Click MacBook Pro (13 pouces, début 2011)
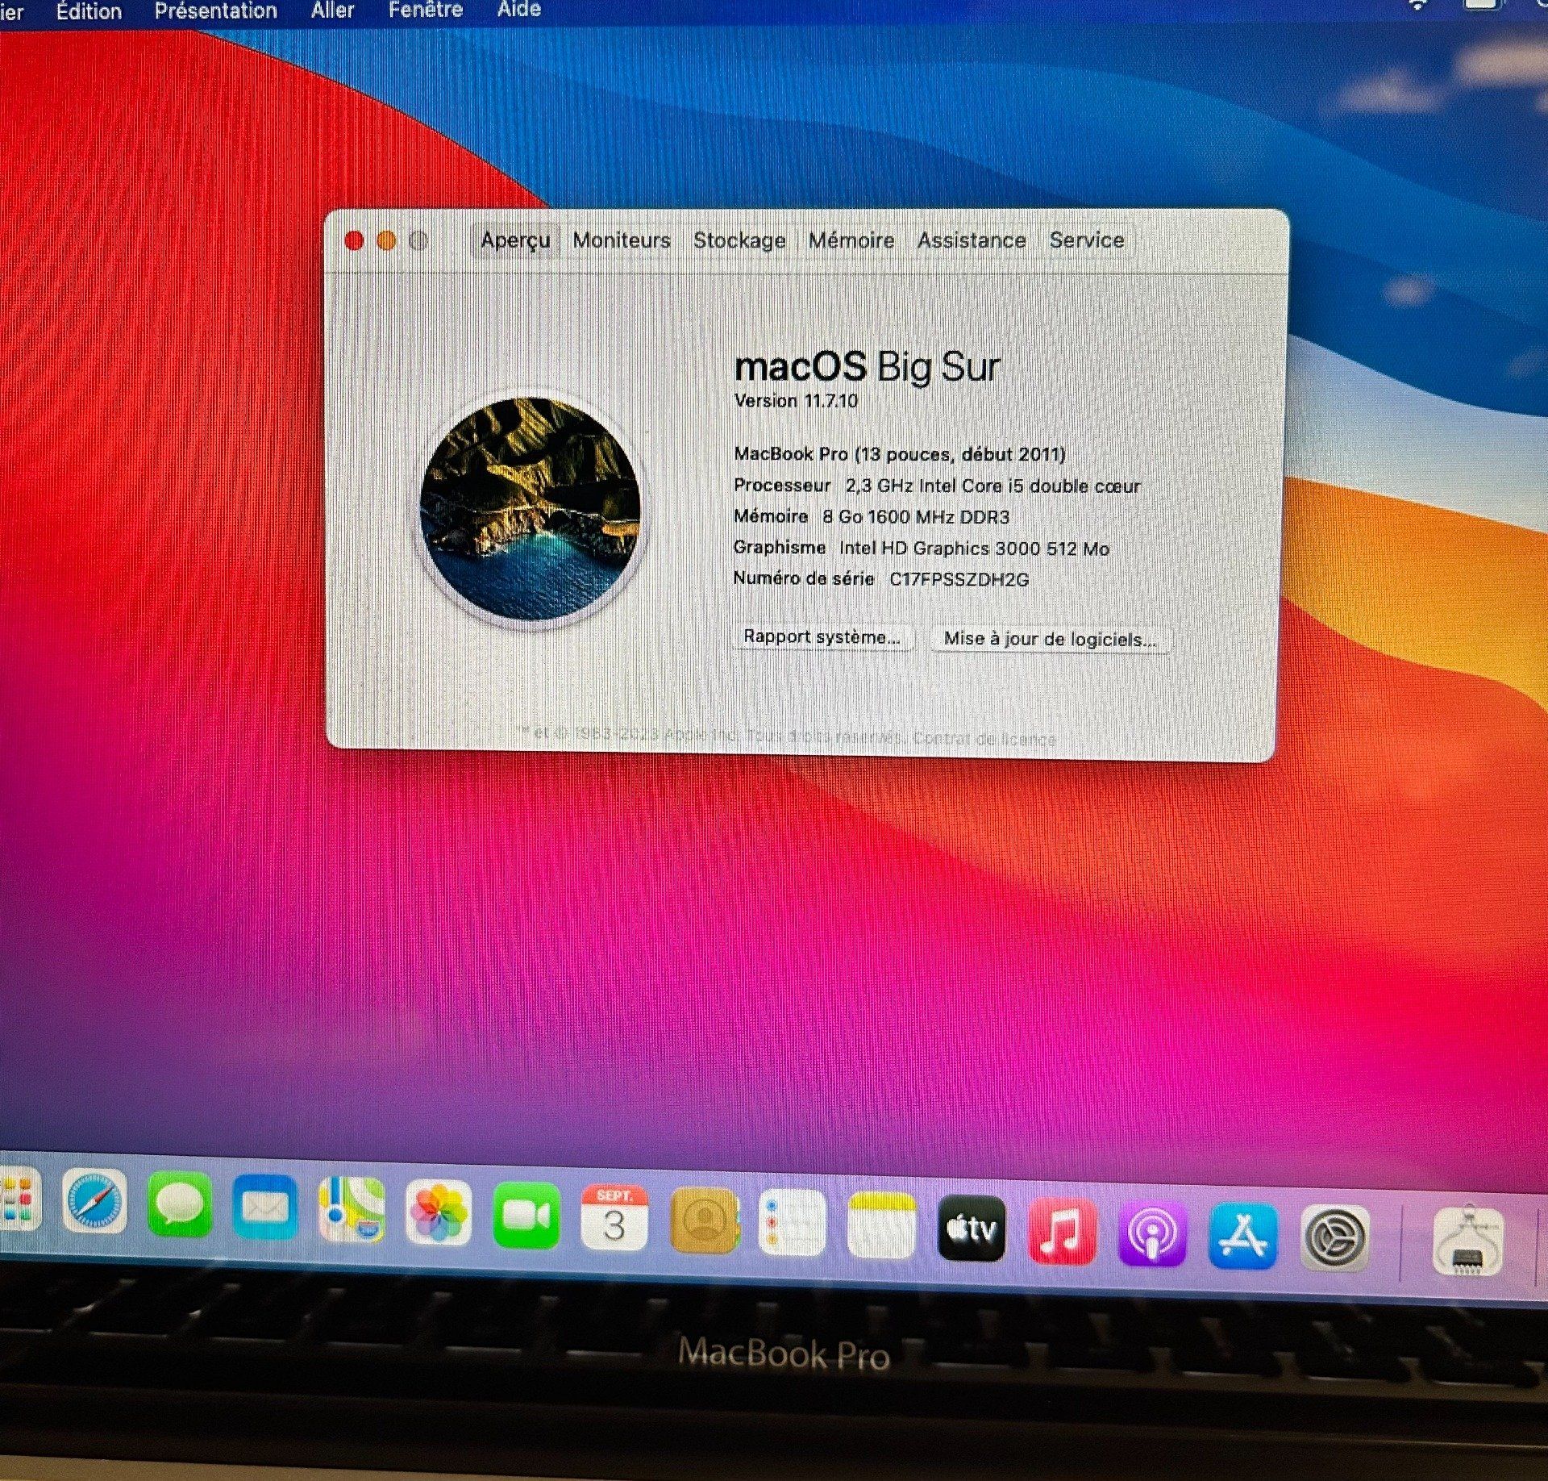 [900, 454]
